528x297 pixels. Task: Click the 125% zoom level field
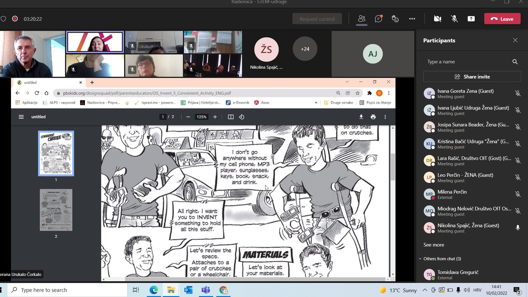[x=202, y=117]
